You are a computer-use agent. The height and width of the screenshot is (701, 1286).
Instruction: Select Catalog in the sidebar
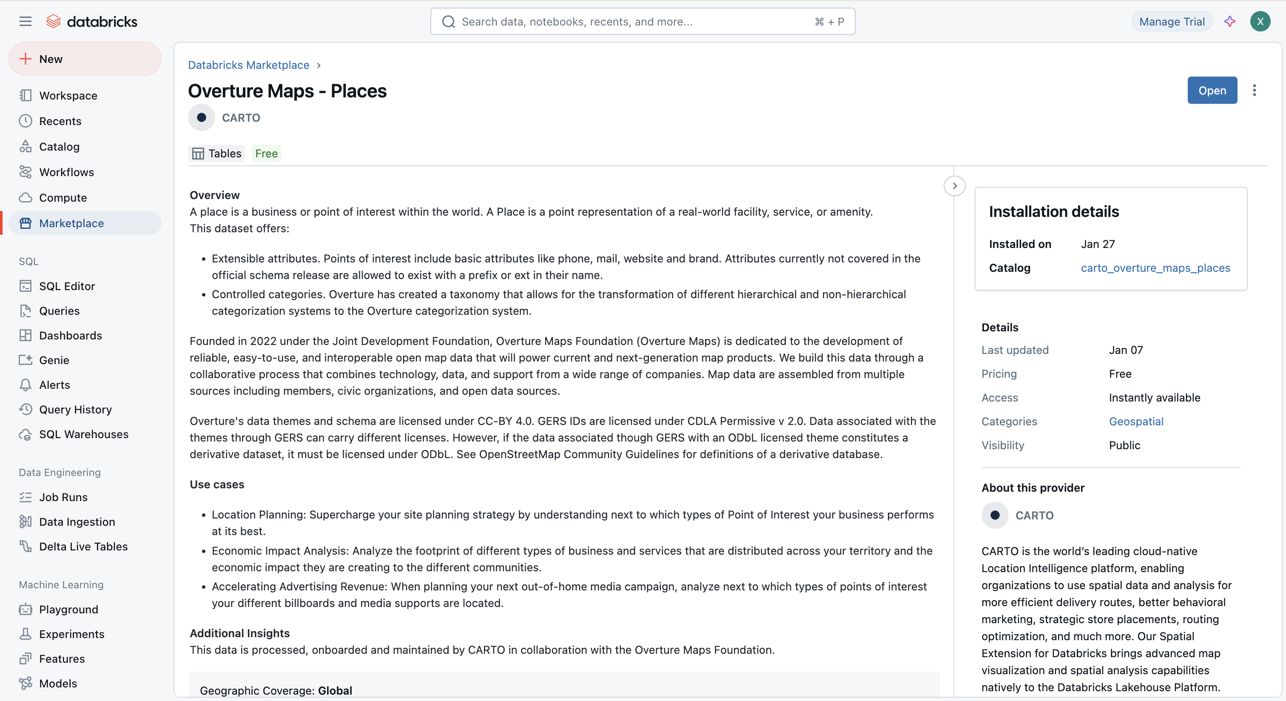coord(85,146)
